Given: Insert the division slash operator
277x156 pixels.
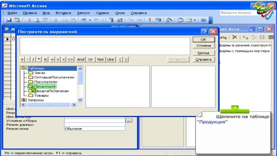Looking at the screenshot, I should pos(33,59).
